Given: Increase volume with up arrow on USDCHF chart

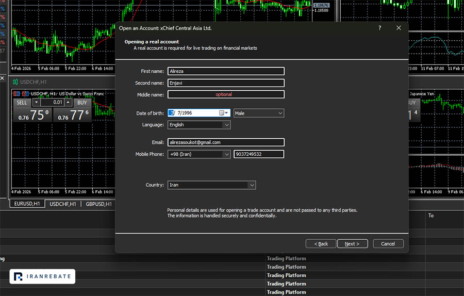Looking at the screenshot, I should [x=68, y=103].
